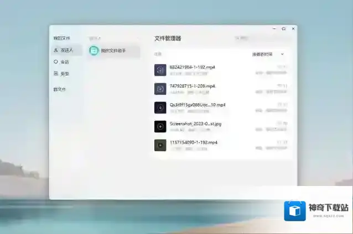
Task: Click thumbnail of Screenshot_2023-0...st.jpg
Action: [160, 126]
